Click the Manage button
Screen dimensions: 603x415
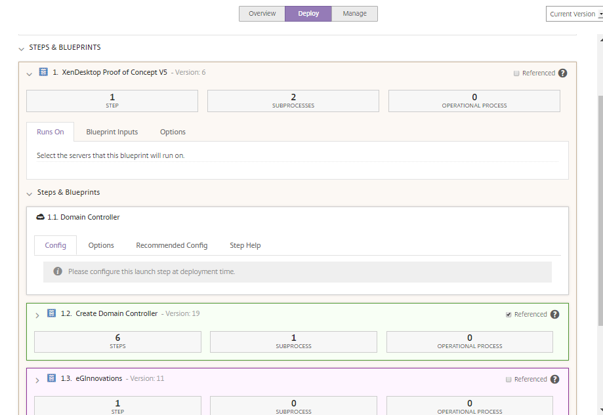pos(354,14)
